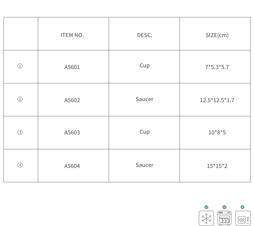Select the circled number 1 marker

pos(20,66)
